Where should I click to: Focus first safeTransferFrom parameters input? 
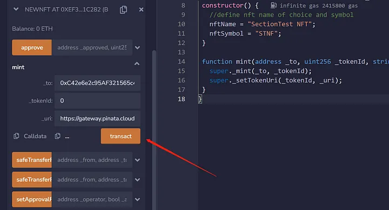coord(92,160)
